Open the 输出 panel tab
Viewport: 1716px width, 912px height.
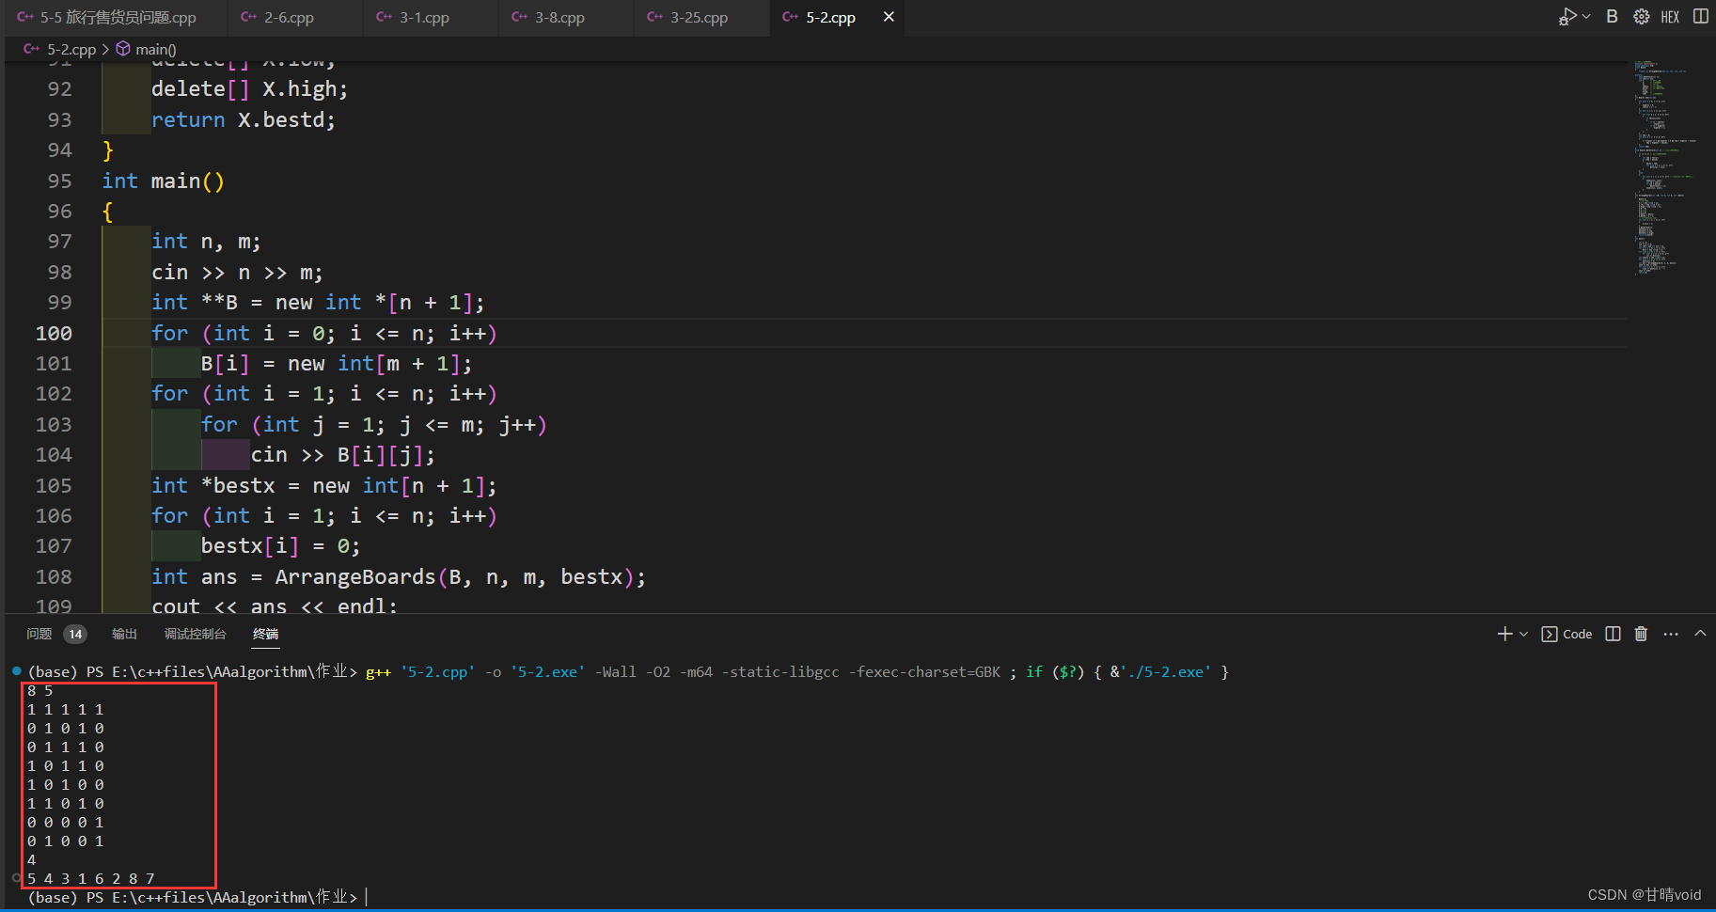point(124,634)
